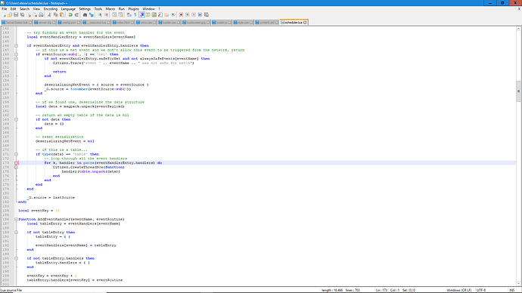Paste from clipboard via the Paste icon
Image resolution: width=522 pixels, height=293 pixels.
(x=62, y=14)
